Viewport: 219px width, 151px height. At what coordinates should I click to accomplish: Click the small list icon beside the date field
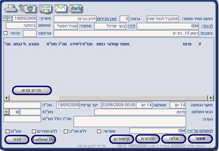tap(7, 19)
